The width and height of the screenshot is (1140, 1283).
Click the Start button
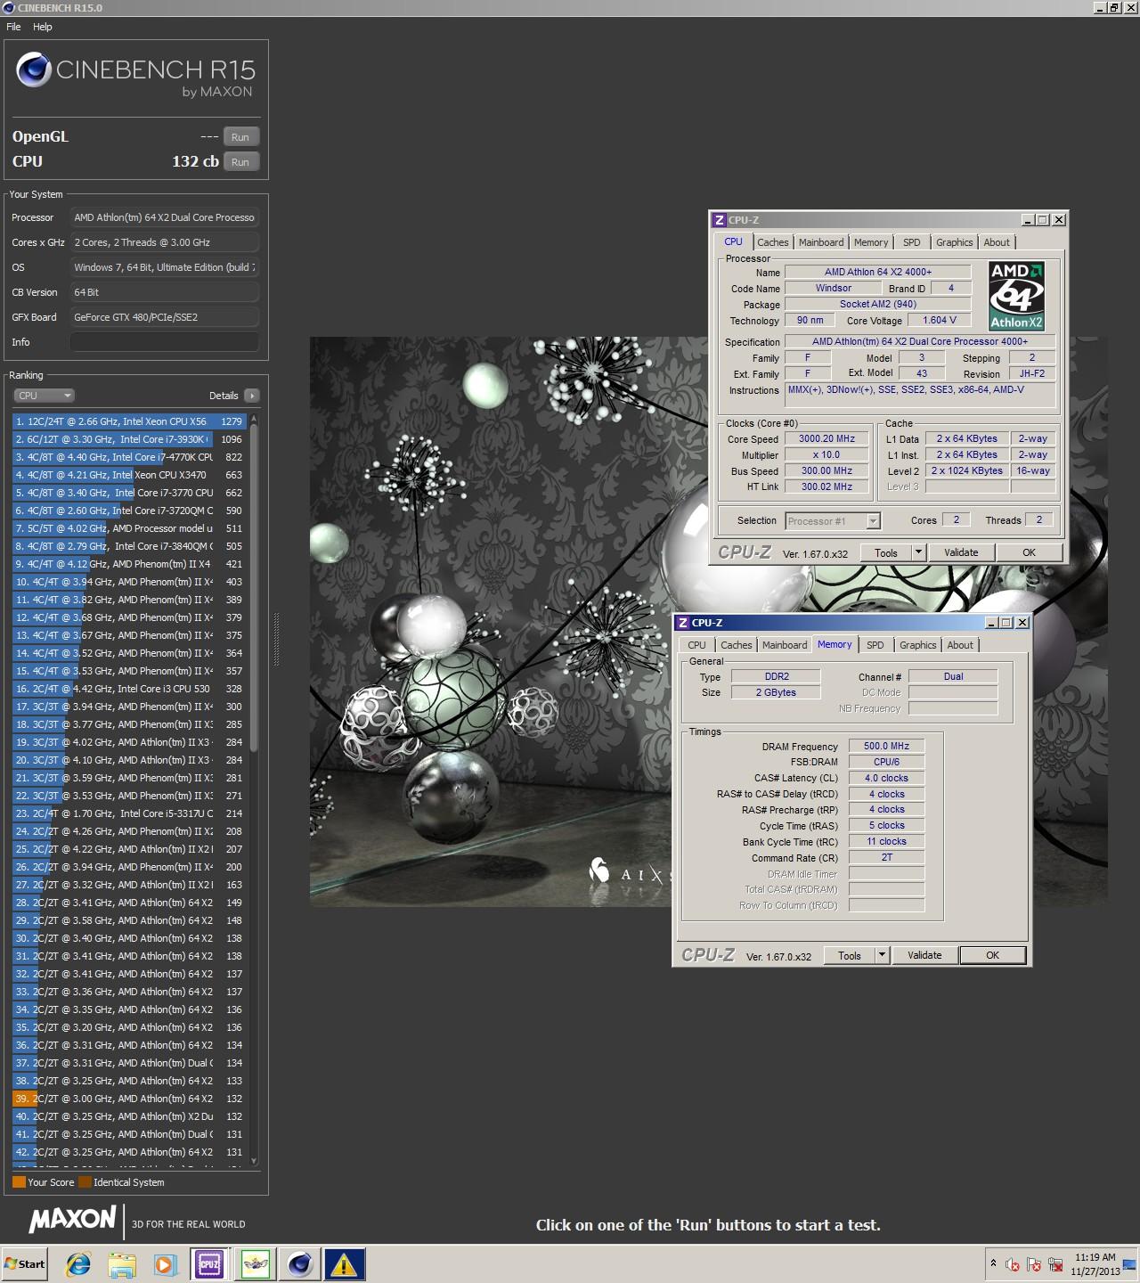point(24,1263)
